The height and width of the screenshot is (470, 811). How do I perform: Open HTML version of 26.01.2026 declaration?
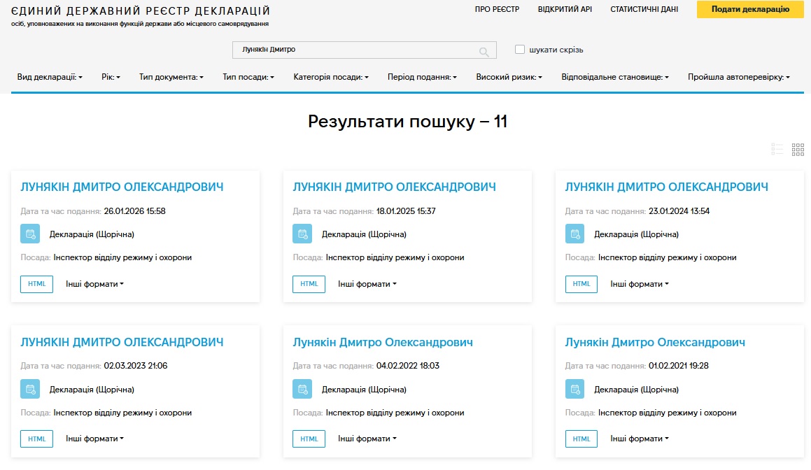(36, 284)
